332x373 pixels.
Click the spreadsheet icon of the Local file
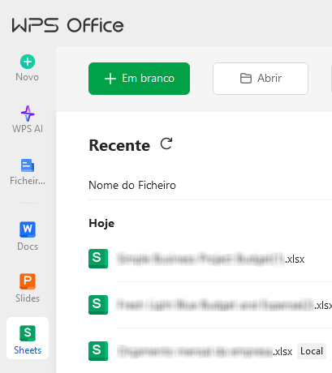[x=98, y=351]
